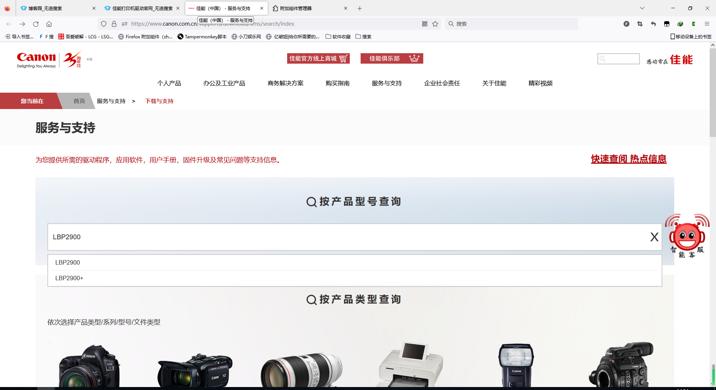Click 下载与支持 breadcrumb link
Screen dimensions: 716x390
click(159, 101)
